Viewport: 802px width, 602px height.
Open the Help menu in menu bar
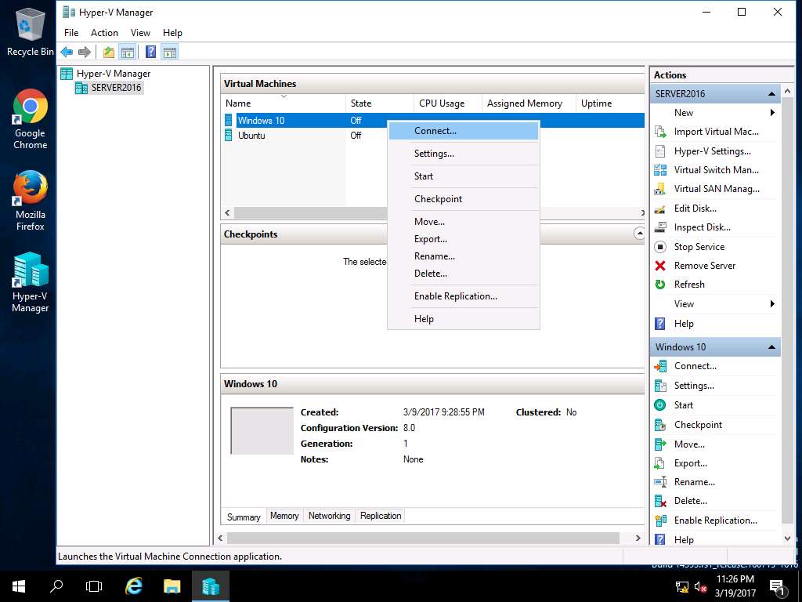point(172,33)
